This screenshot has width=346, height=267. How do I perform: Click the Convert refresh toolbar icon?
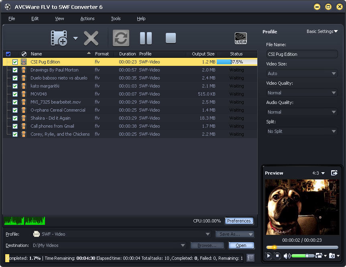121,38
